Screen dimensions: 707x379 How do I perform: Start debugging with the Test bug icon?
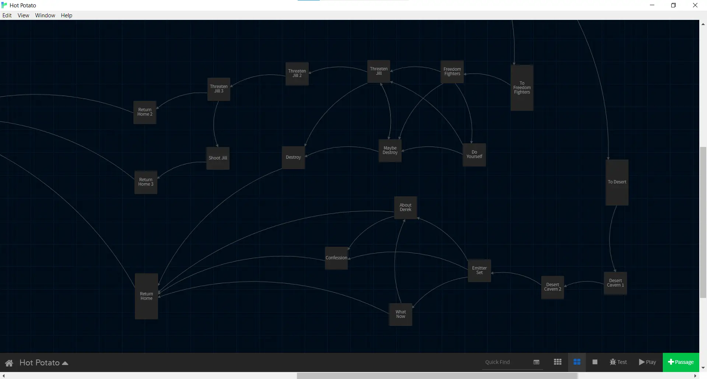[x=618, y=362]
